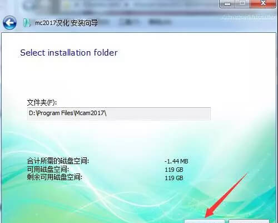This screenshot has width=278, height=223.
Task: Click the Select installation folder heading
Action: pos(69,53)
